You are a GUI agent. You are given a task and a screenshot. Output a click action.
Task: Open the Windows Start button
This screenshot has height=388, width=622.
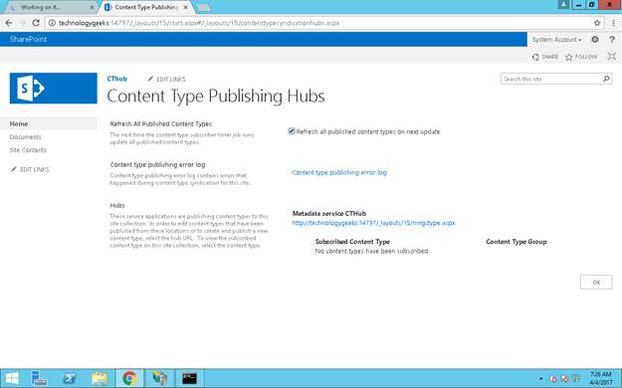[x=12, y=378]
